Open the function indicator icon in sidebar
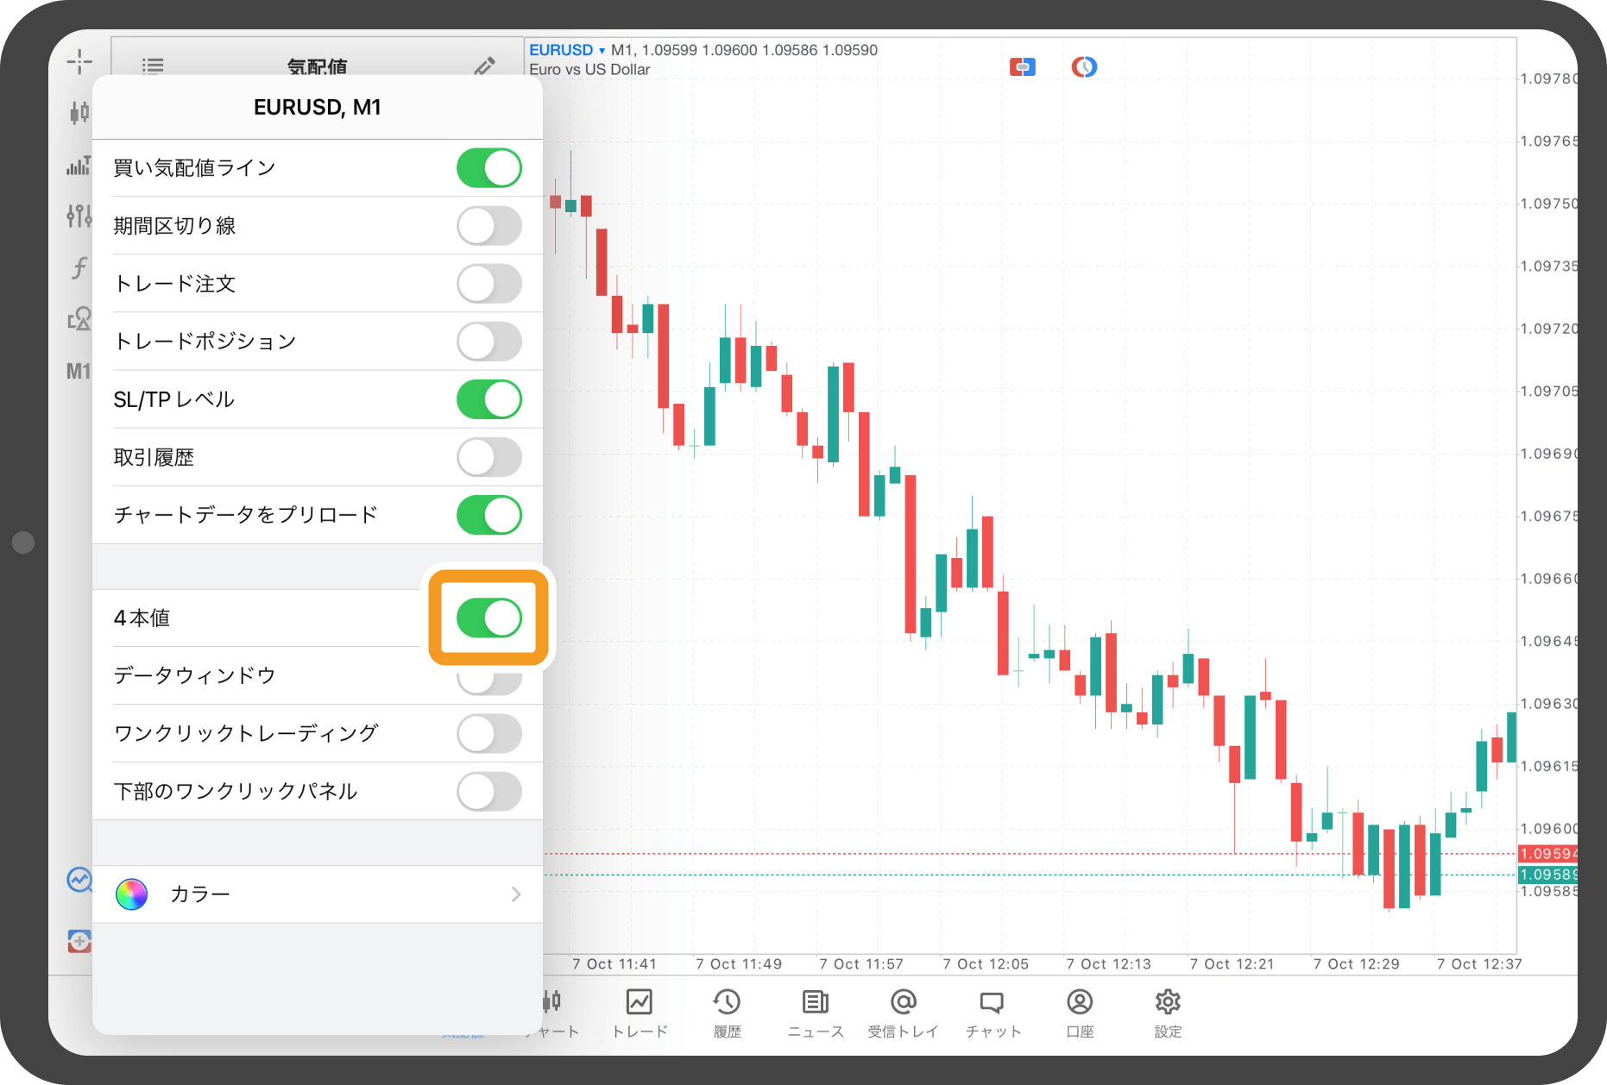1607x1085 pixels. 79,267
